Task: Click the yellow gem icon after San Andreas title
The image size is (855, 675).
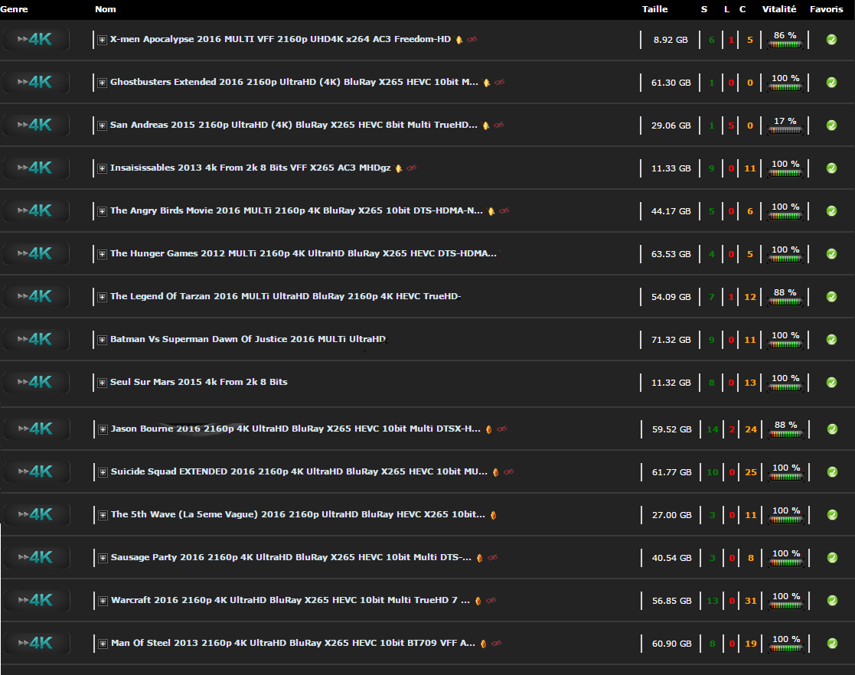Action: (x=486, y=126)
